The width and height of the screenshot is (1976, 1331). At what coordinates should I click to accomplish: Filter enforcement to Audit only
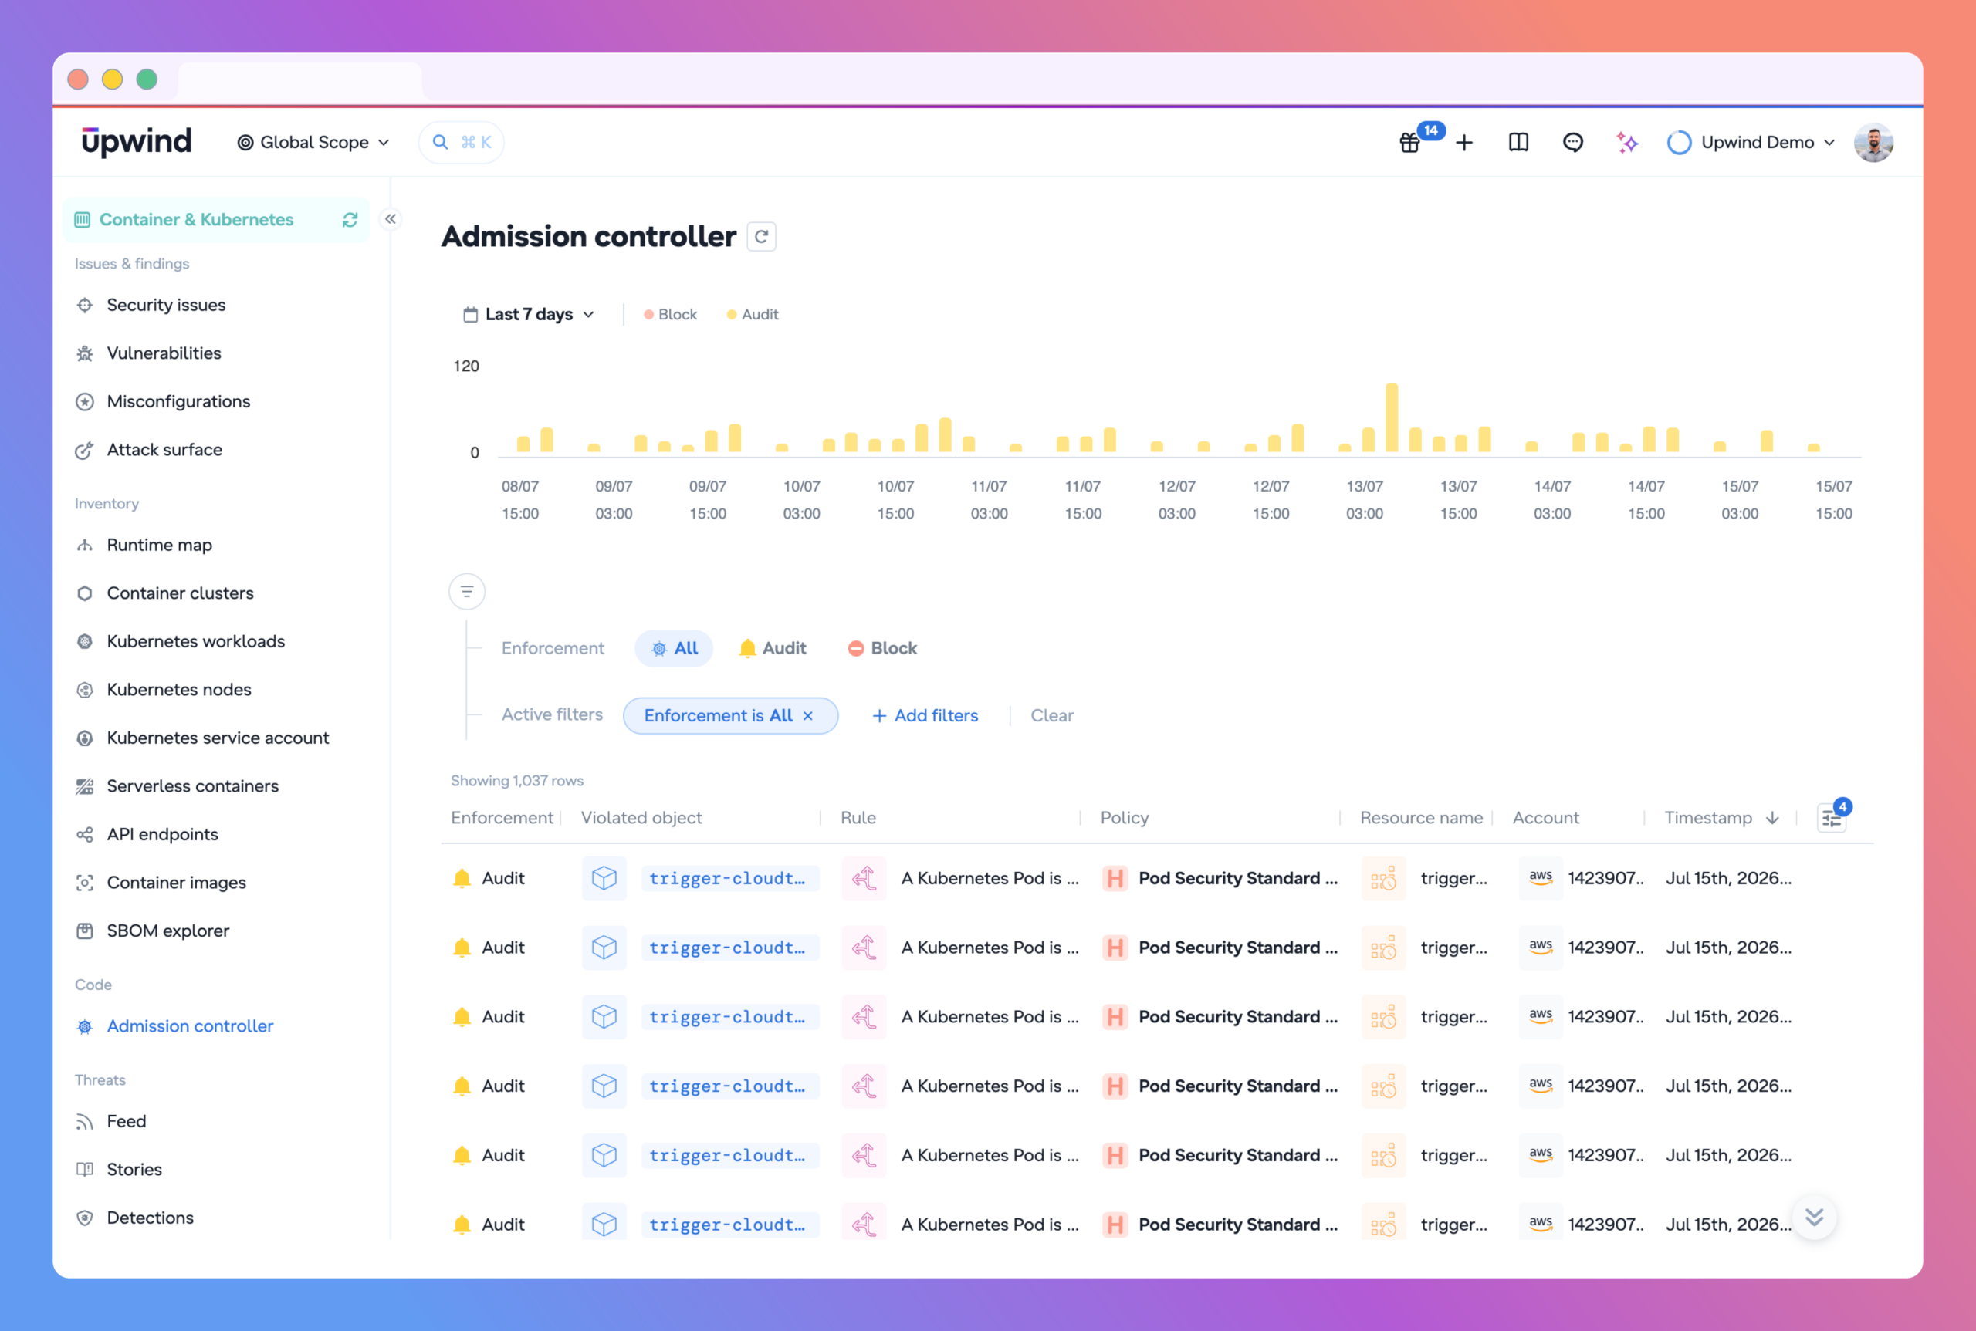point(773,648)
